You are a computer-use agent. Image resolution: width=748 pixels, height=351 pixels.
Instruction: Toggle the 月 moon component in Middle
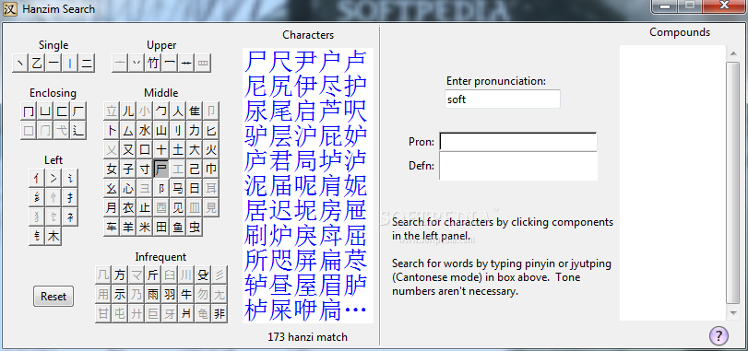[x=112, y=207]
